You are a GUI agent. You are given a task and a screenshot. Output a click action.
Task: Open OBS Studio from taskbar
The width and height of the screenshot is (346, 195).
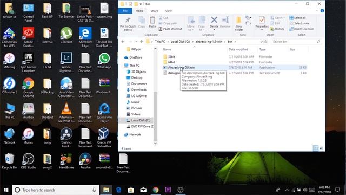point(181,190)
